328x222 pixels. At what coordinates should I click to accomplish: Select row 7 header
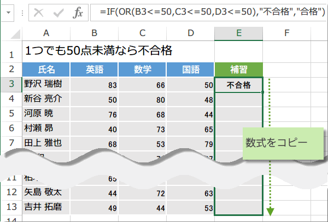coord(11,143)
